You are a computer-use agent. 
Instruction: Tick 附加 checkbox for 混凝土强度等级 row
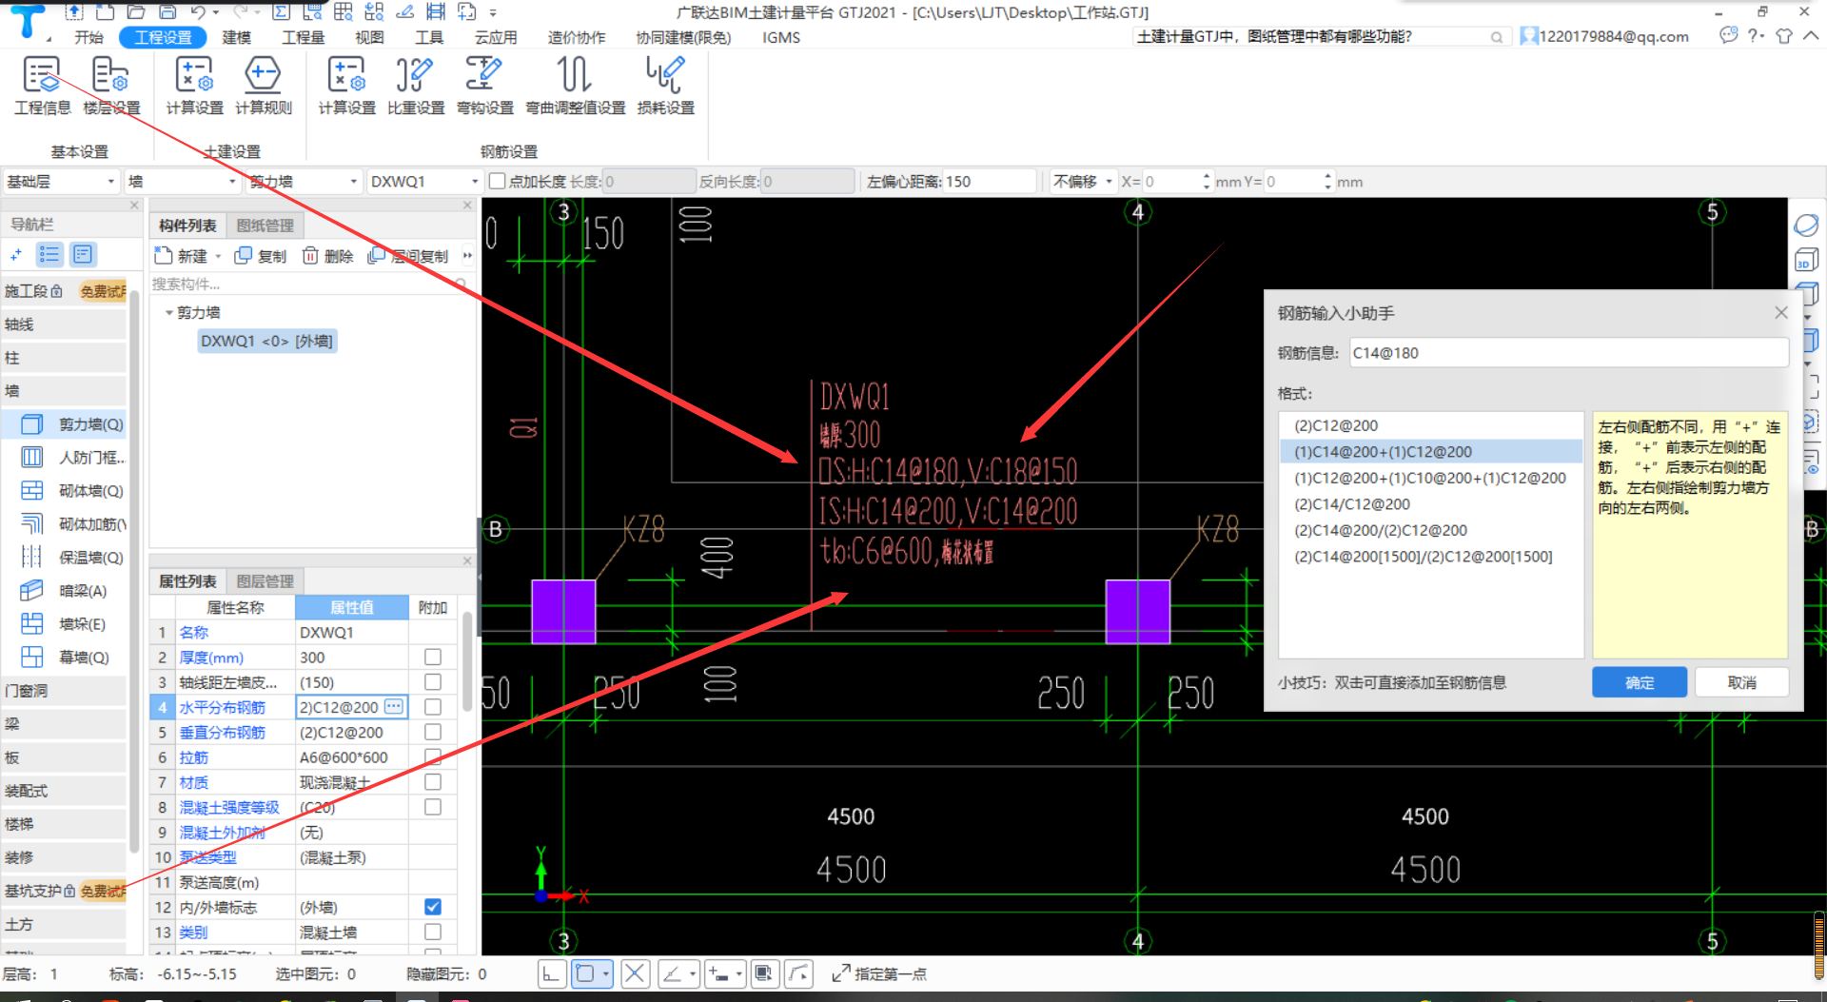click(433, 807)
